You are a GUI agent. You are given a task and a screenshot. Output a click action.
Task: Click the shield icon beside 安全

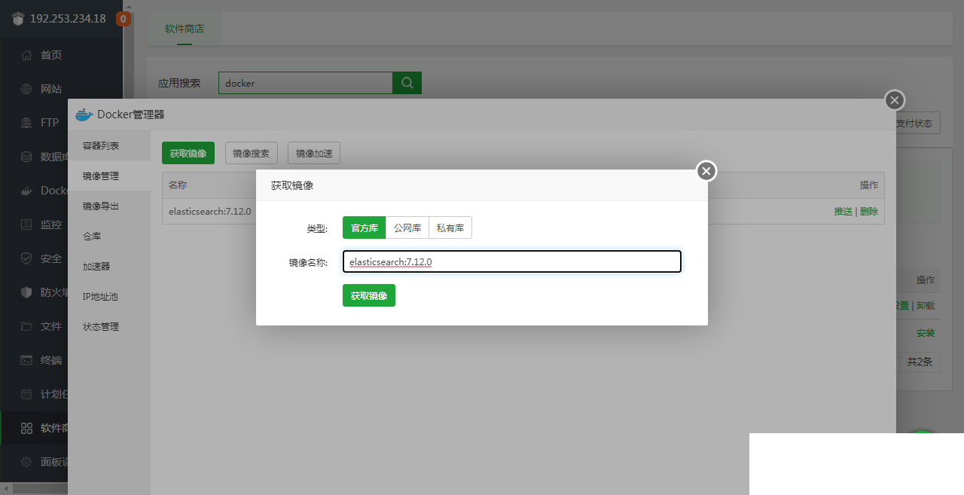tap(26, 258)
